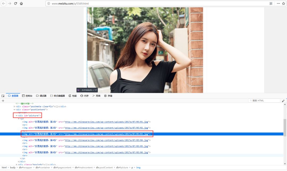Select the closing </p> tag row
Screen dimensions: 287x171
(x=142, y=159)
